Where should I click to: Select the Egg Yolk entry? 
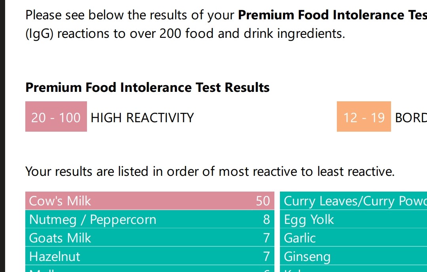click(x=309, y=220)
